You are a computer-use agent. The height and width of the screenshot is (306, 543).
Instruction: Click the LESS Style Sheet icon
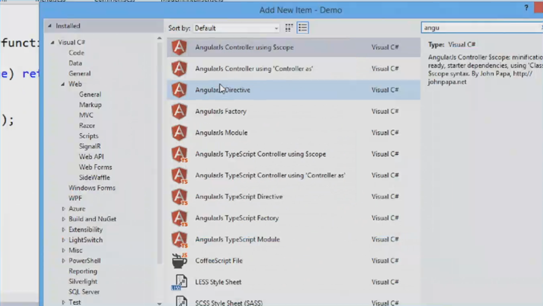(179, 282)
